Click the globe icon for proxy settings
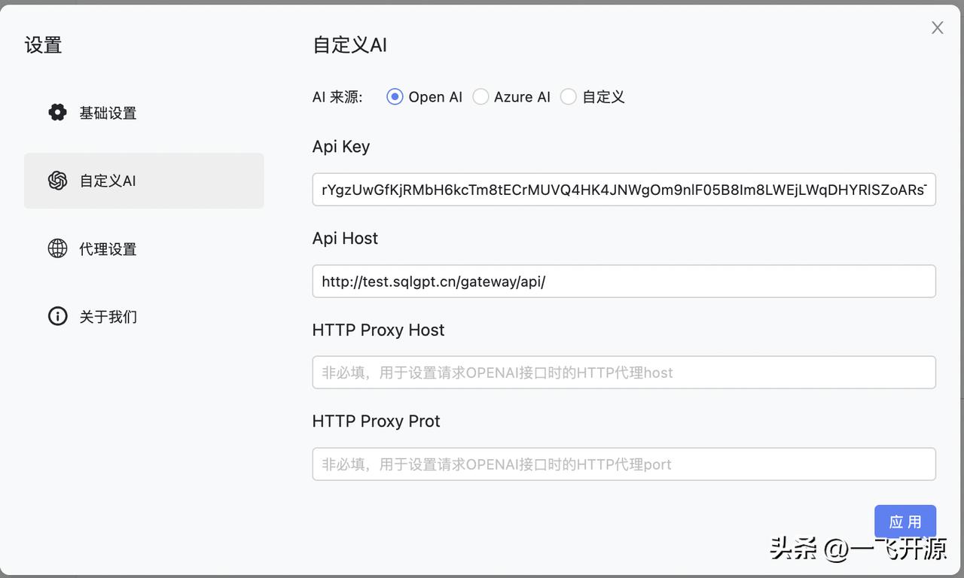This screenshot has height=578, width=964. pyautogui.click(x=57, y=248)
